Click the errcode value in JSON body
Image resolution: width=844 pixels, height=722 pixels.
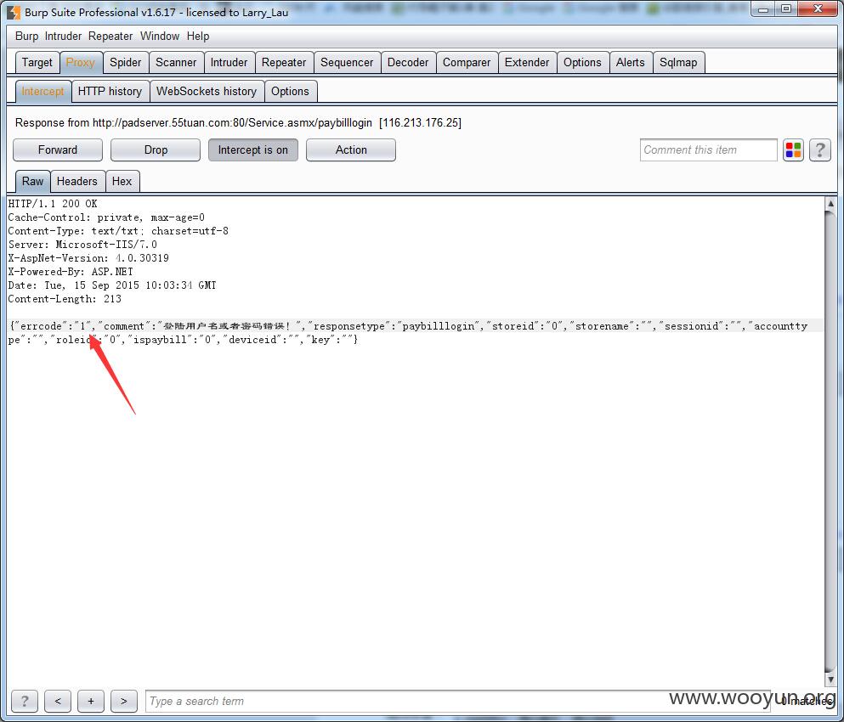click(83, 326)
